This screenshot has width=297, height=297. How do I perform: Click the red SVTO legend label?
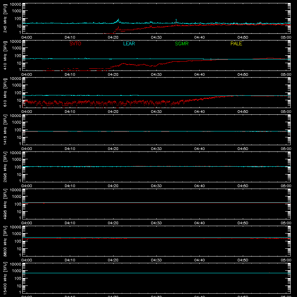tap(75, 43)
